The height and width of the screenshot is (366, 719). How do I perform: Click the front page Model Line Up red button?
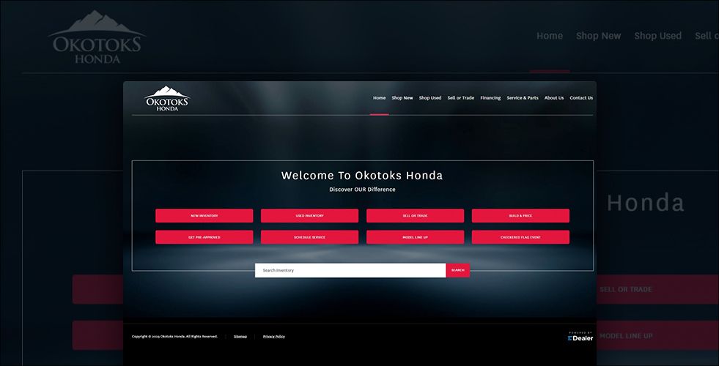point(415,237)
